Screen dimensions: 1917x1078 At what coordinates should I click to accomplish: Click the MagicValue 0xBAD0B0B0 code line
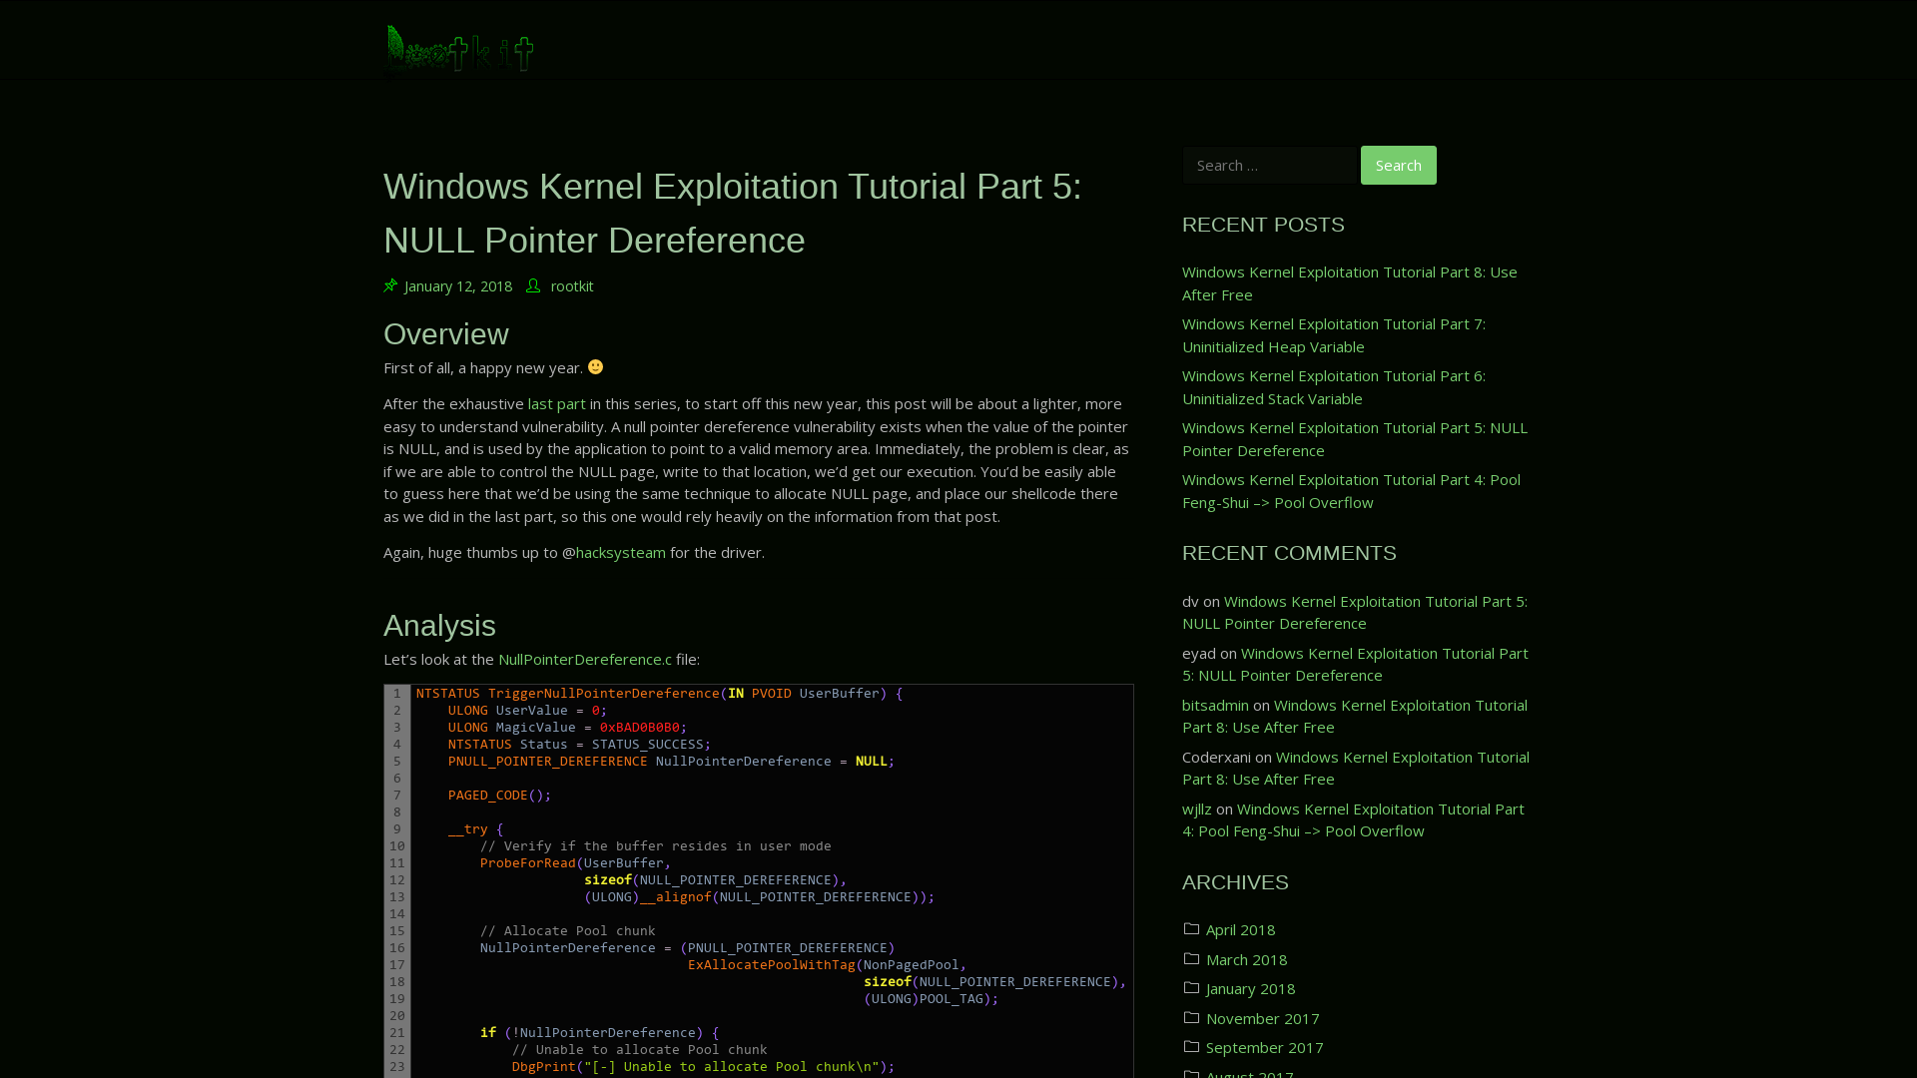[x=567, y=728]
